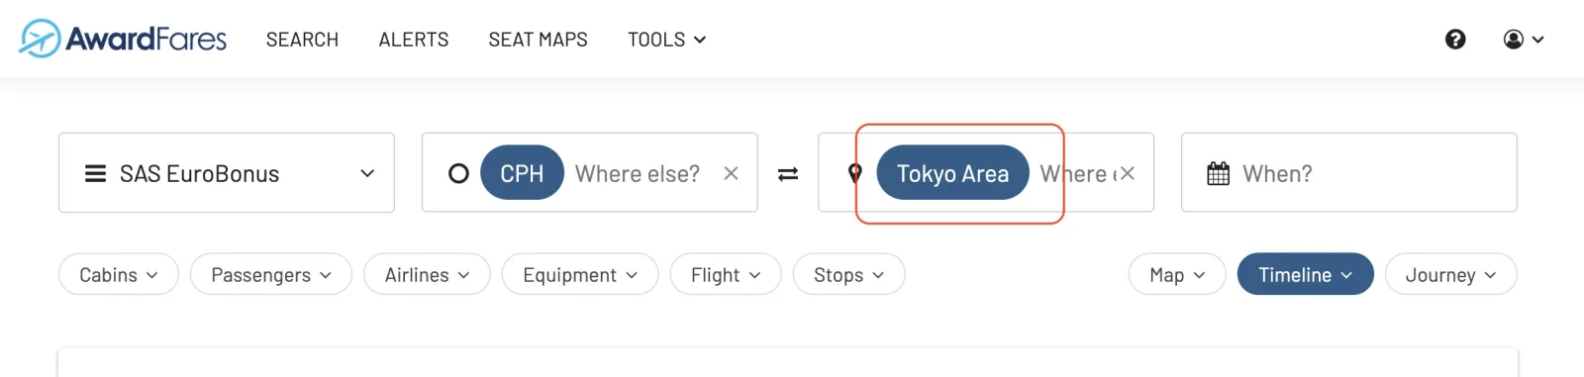Expand the Stops filter
This screenshot has width=1584, height=377.
click(849, 274)
